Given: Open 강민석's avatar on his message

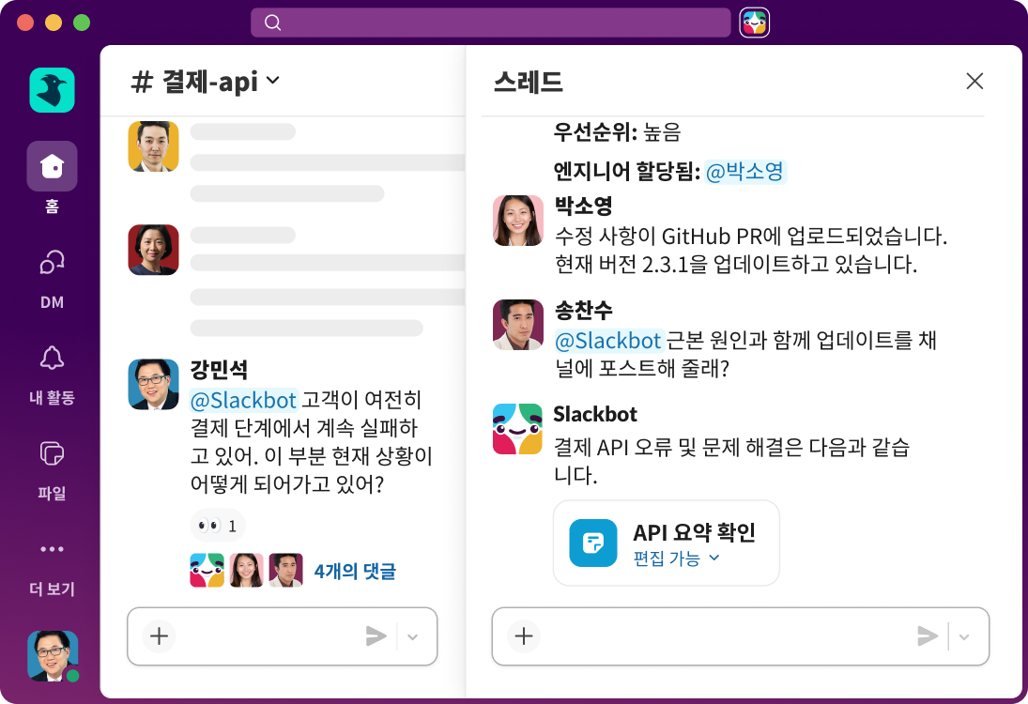Looking at the screenshot, I should [153, 384].
